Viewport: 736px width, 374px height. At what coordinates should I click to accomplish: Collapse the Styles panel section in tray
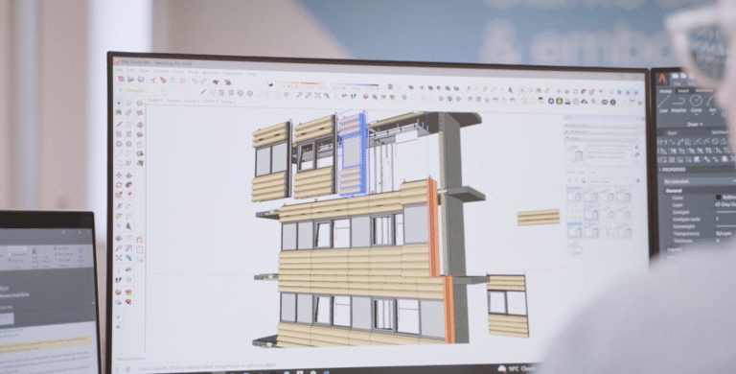[602, 139]
